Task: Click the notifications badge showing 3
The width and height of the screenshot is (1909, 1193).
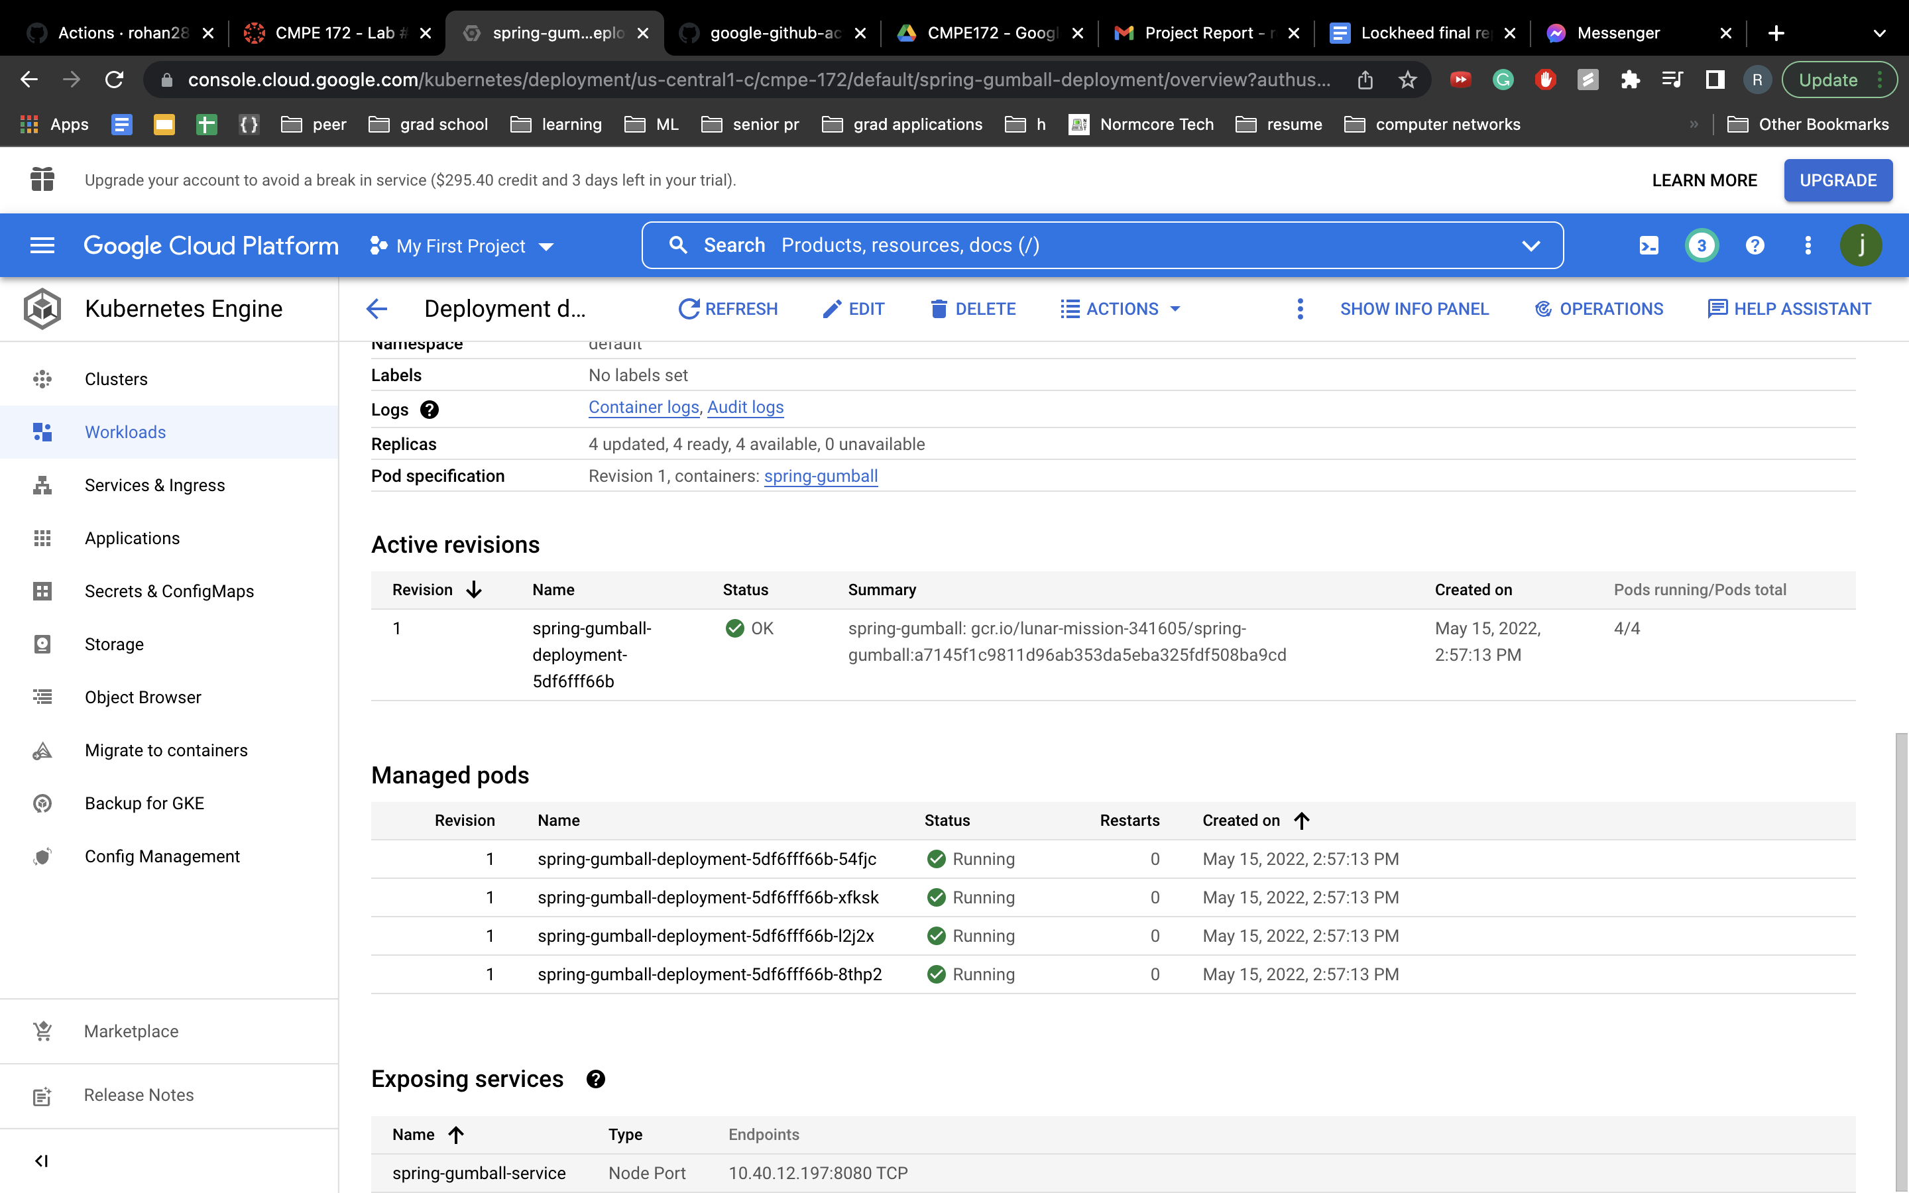Action: pos(1701,245)
